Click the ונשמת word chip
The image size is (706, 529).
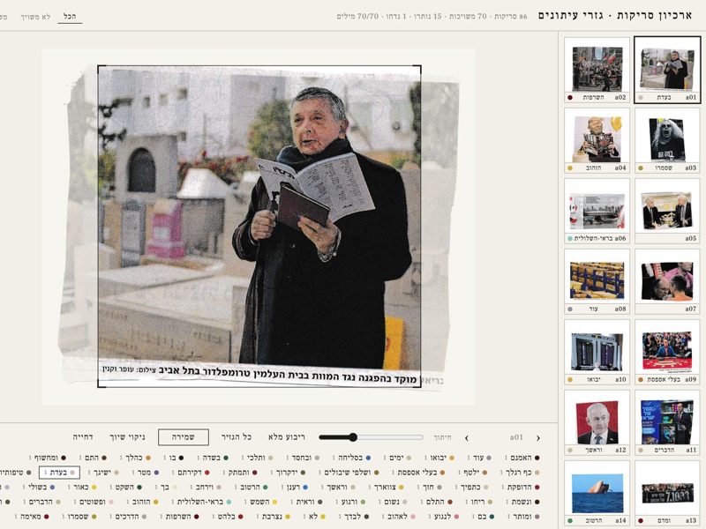tap(523, 502)
